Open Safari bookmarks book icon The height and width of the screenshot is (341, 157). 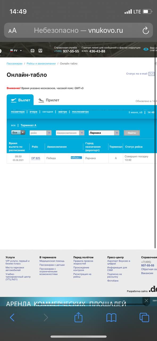tap(111, 317)
